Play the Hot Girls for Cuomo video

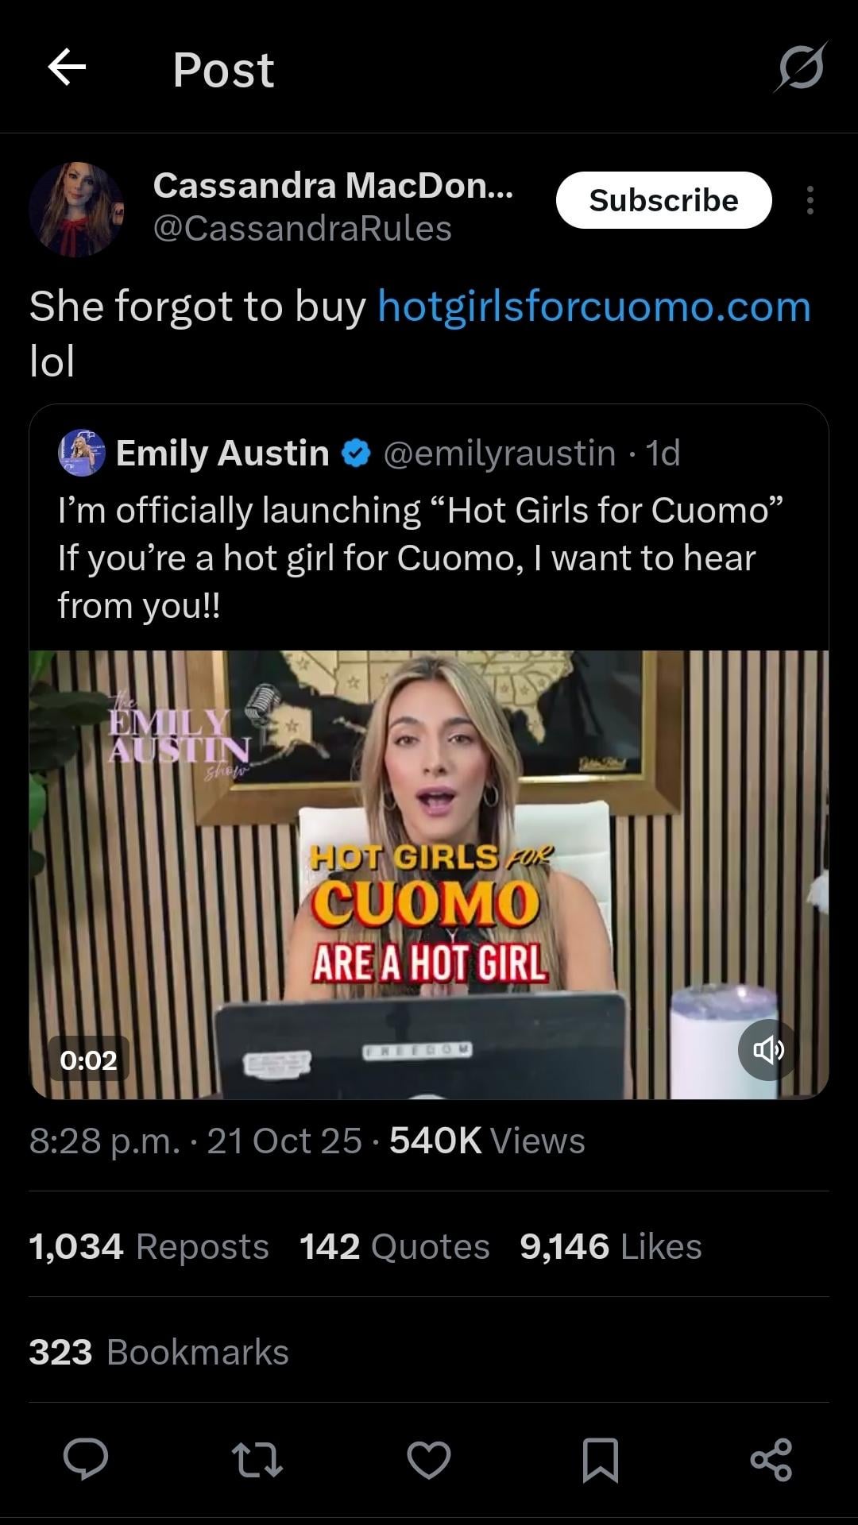coord(429,874)
